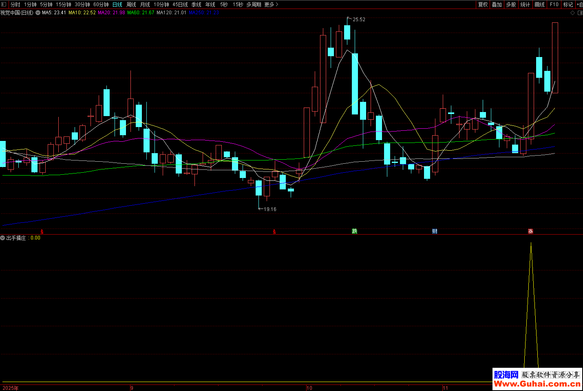Screen dimensions: 583x391
Task: Click the diamond icon at top-right of chart
Action: [572, 13]
